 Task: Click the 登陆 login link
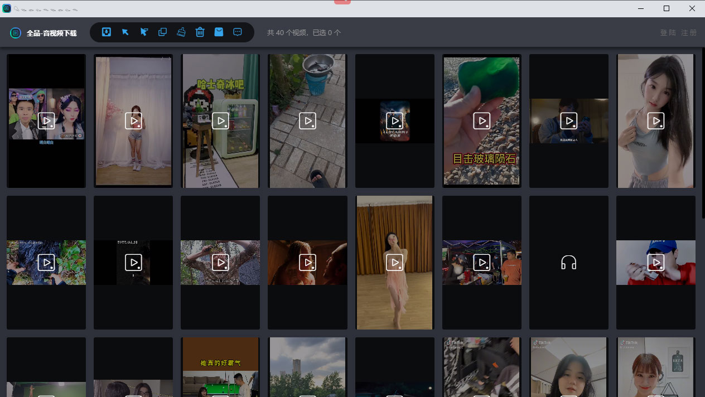click(x=668, y=33)
